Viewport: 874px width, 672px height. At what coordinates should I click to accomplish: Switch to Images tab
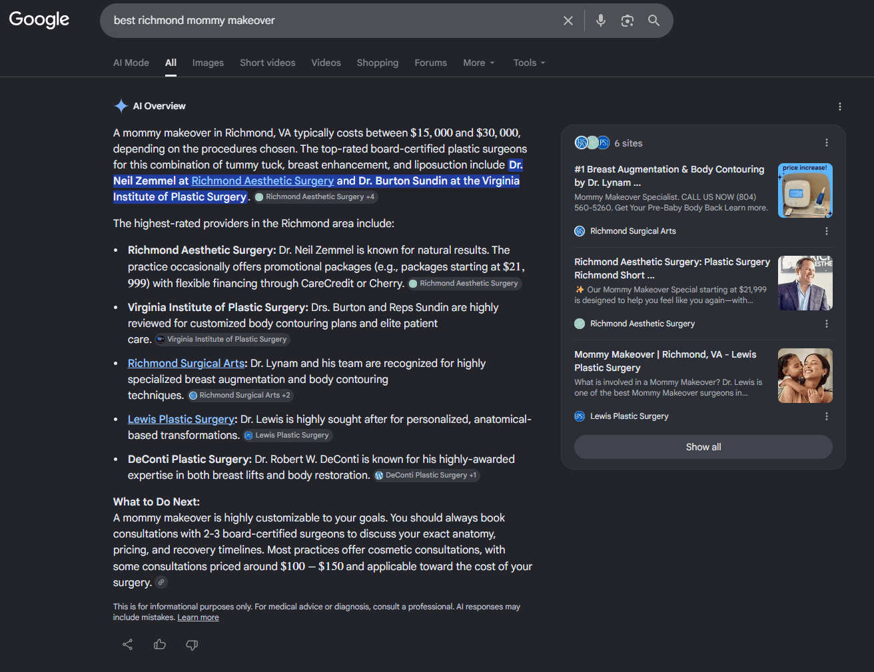[208, 63]
